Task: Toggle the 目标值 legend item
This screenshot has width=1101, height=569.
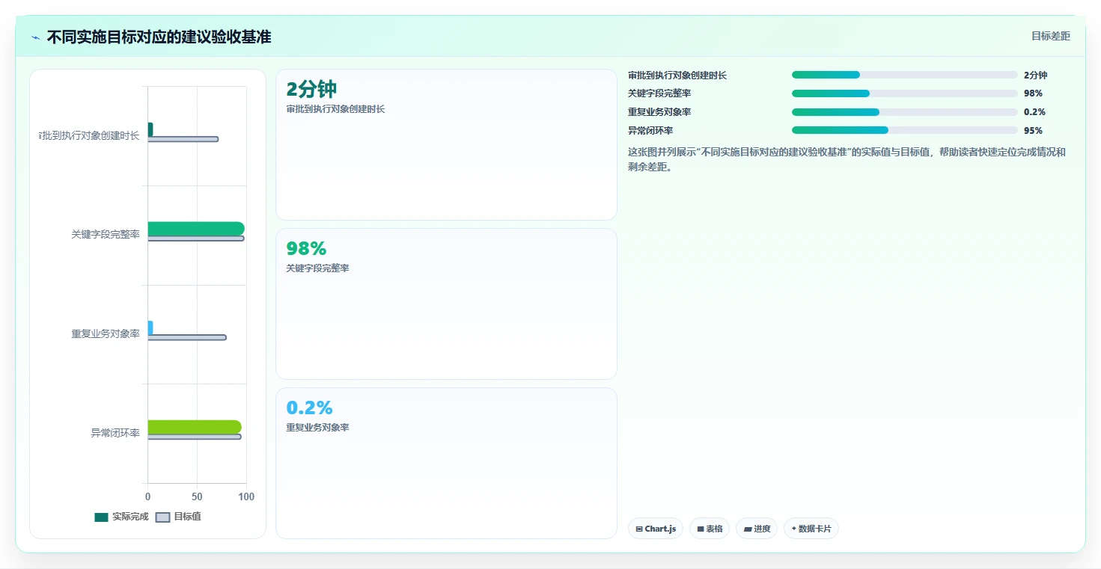Action: (x=179, y=517)
